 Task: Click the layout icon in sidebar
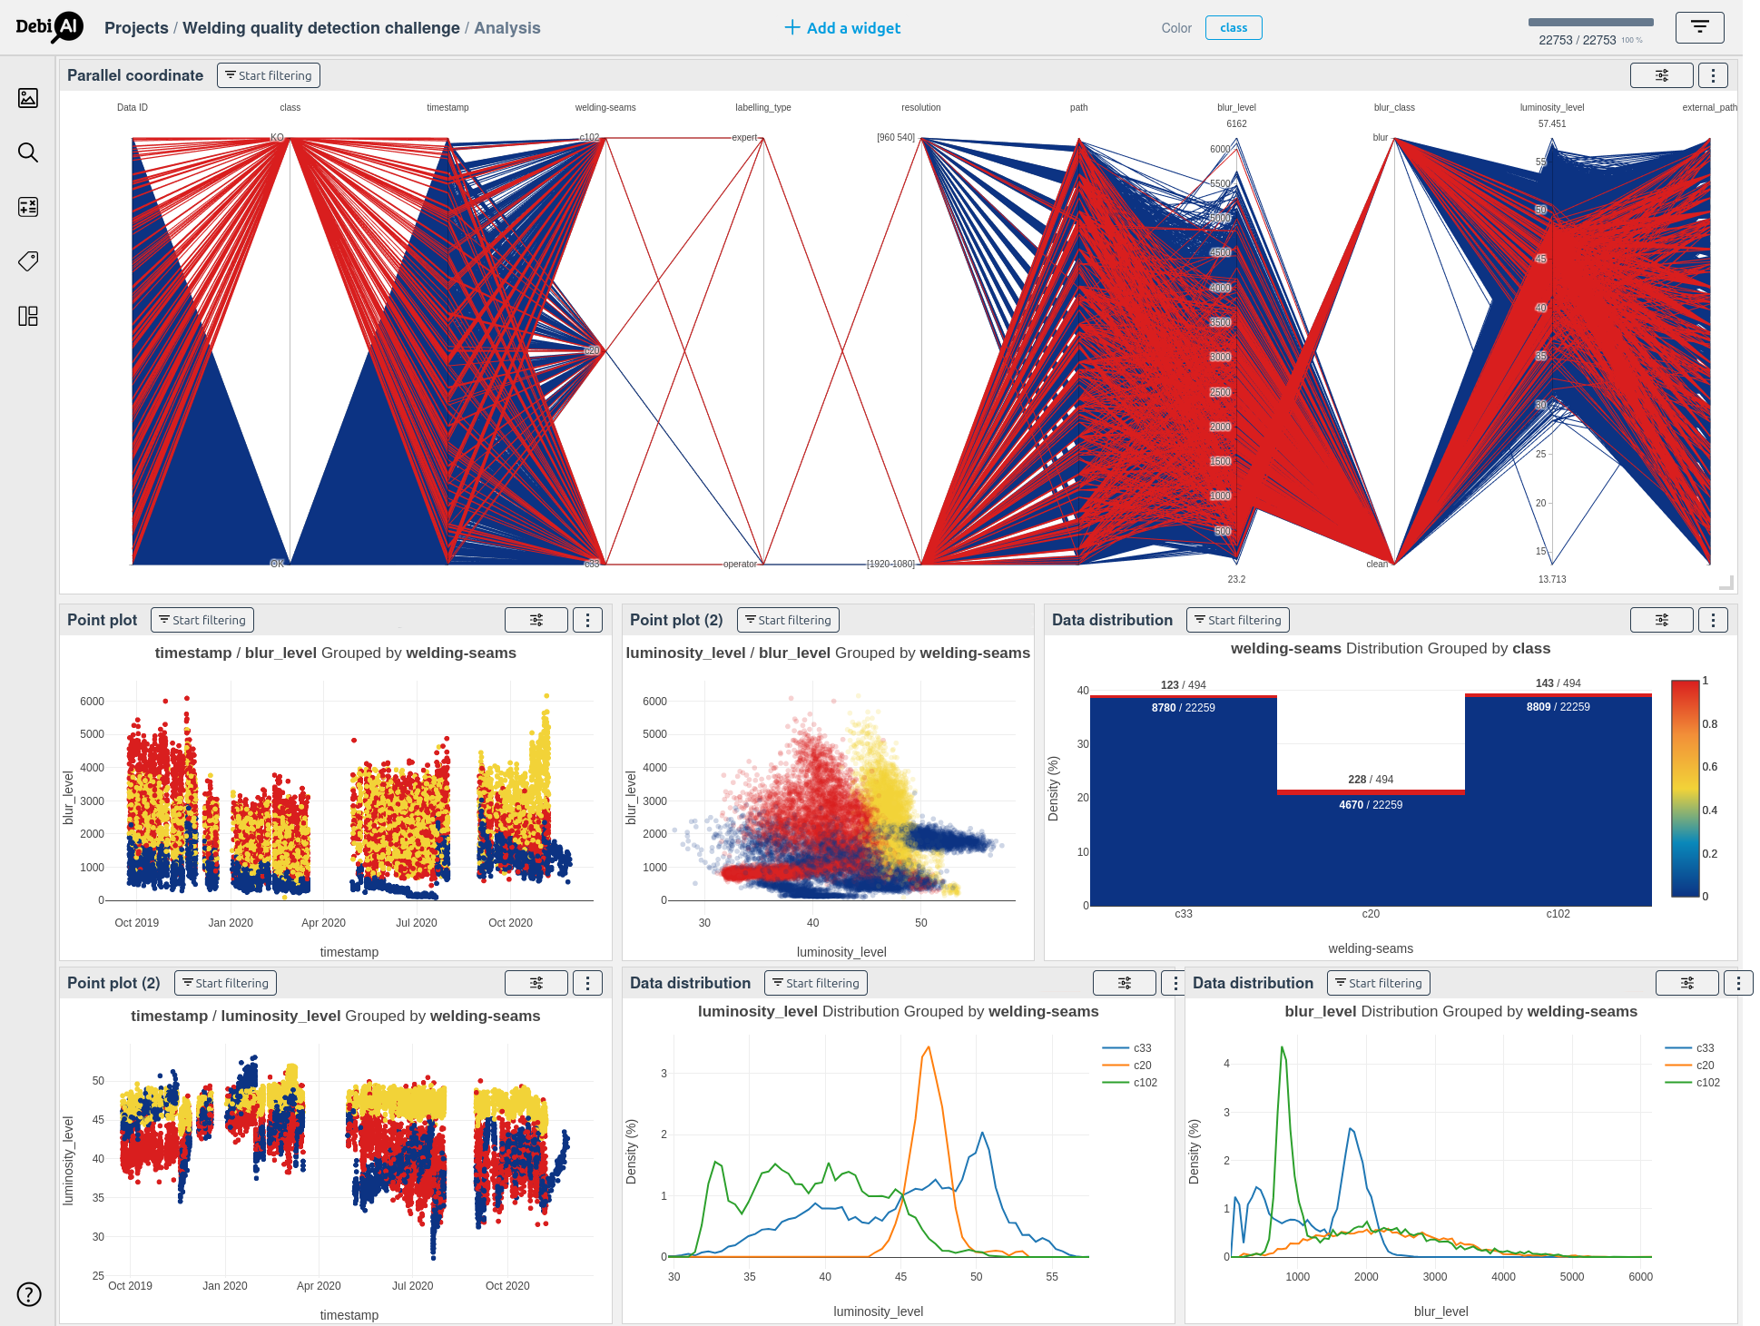(x=28, y=316)
